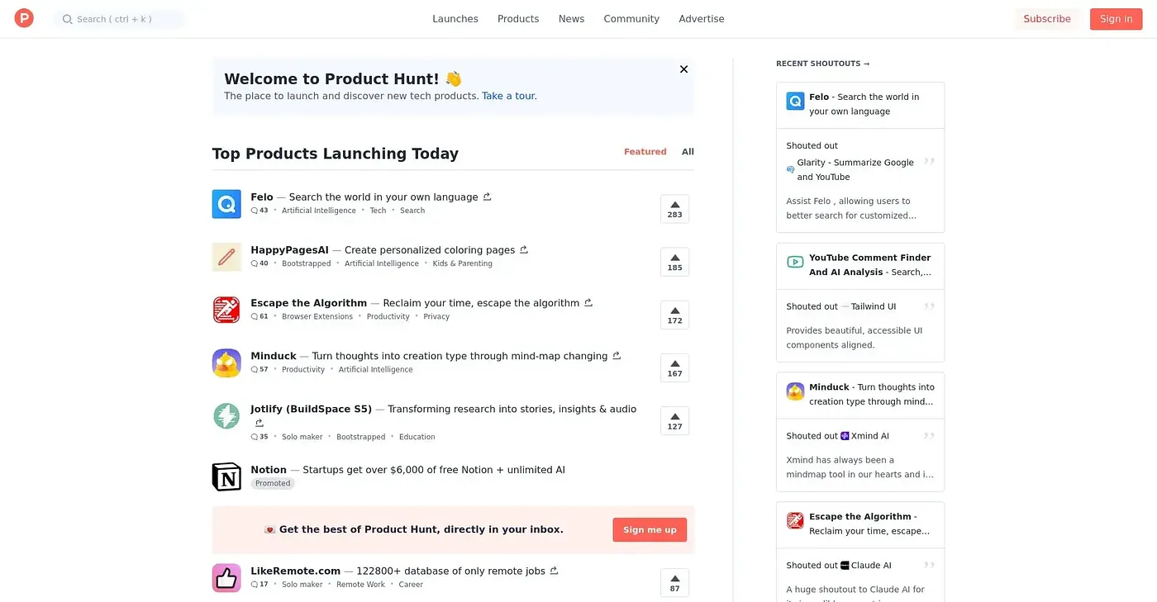Click the Sign in button
1157x602 pixels.
(x=1117, y=19)
